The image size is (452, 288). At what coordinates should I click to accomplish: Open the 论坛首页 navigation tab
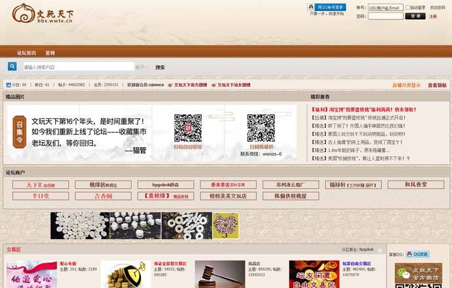(x=26, y=53)
